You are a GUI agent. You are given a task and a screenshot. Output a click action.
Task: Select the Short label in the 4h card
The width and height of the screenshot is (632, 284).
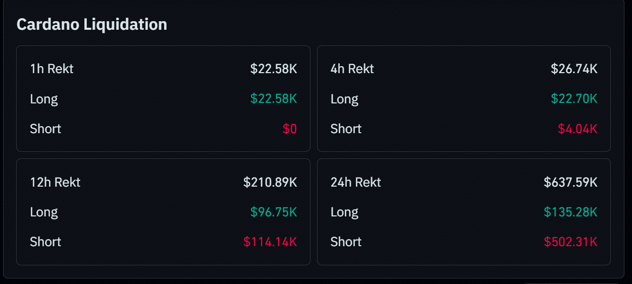pyautogui.click(x=346, y=129)
